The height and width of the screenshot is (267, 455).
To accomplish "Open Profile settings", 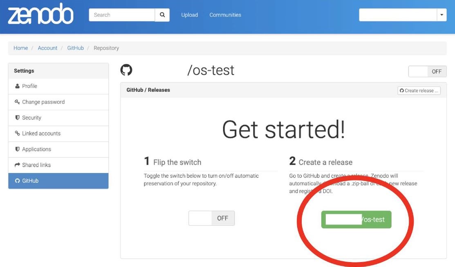I will click(x=58, y=86).
